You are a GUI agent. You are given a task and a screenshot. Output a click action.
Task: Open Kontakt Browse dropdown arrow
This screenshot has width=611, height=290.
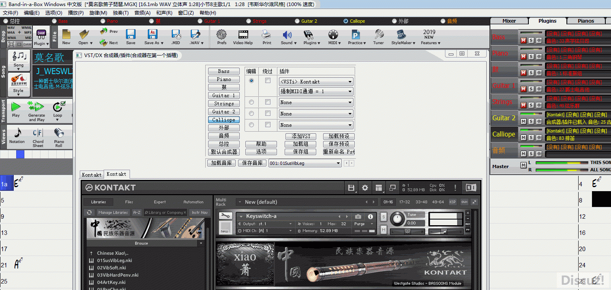point(201,243)
